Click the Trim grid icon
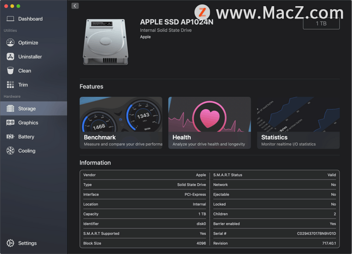This screenshot has height=254, width=352. 10,85
